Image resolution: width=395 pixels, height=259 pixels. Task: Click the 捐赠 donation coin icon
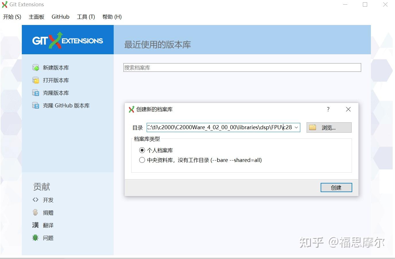pos(35,212)
